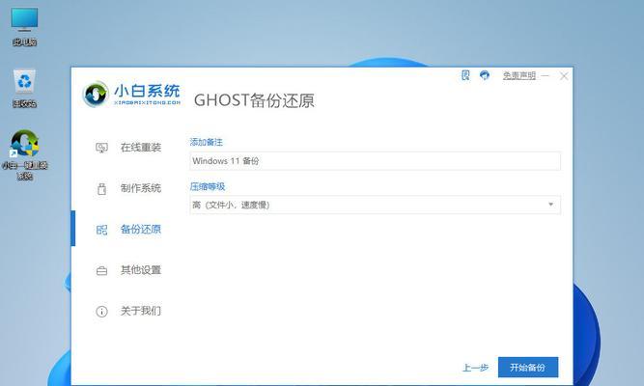Click the 关于我们 info icon
Screen dimensions: 644x386
pyautogui.click(x=101, y=312)
